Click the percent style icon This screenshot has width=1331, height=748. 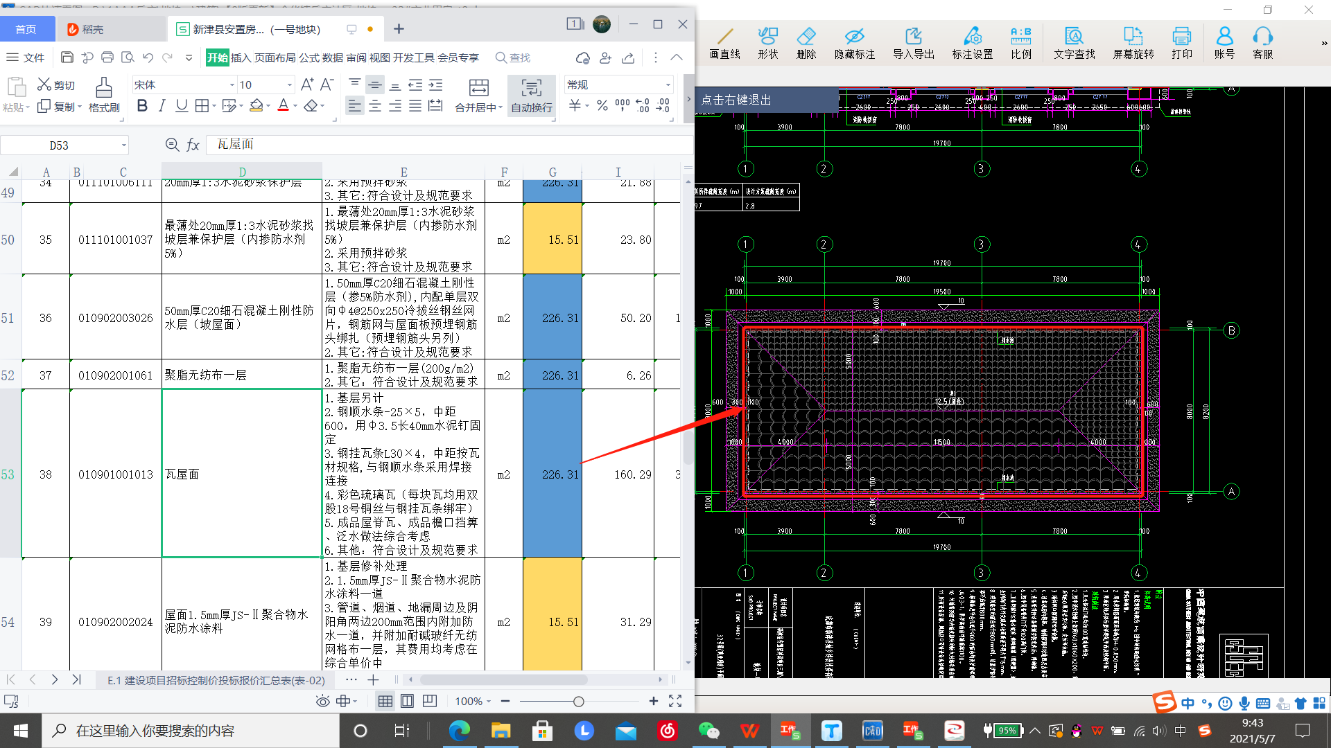[602, 105]
